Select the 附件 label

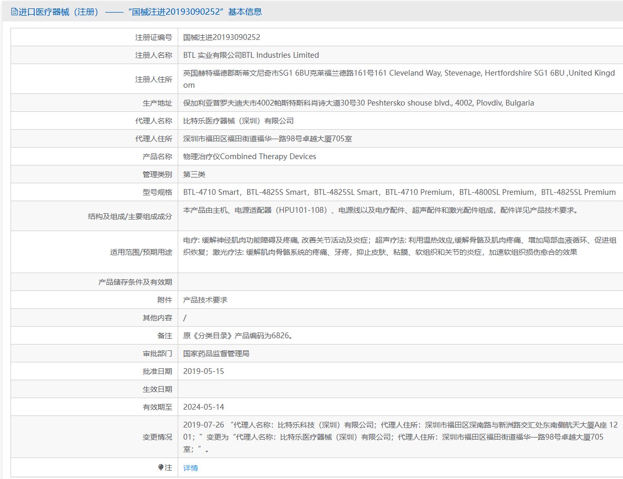click(x=165, y=300)
